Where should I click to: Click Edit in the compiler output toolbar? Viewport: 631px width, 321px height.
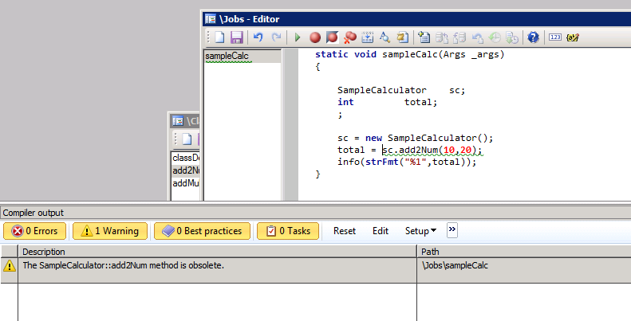(381, 231)
